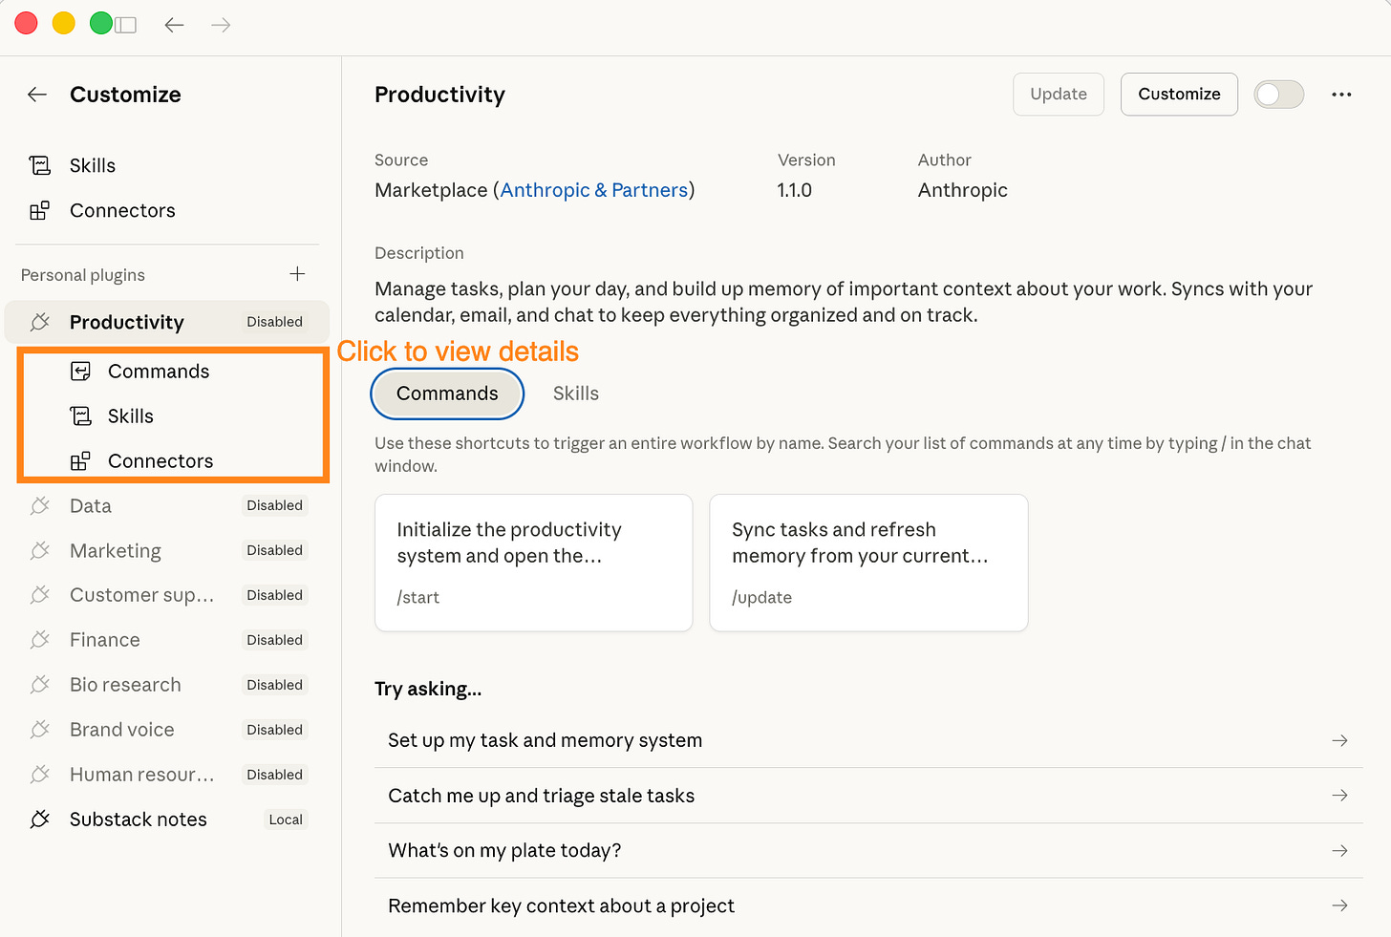Viewport: 1391px width, 937px height.
Task: Click the green fullscreen window button
Action: (101, 23)
